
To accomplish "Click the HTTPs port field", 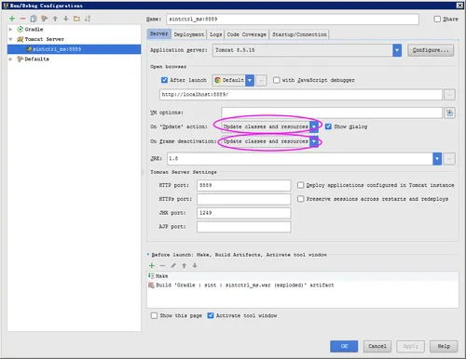I will click(244, 199).
